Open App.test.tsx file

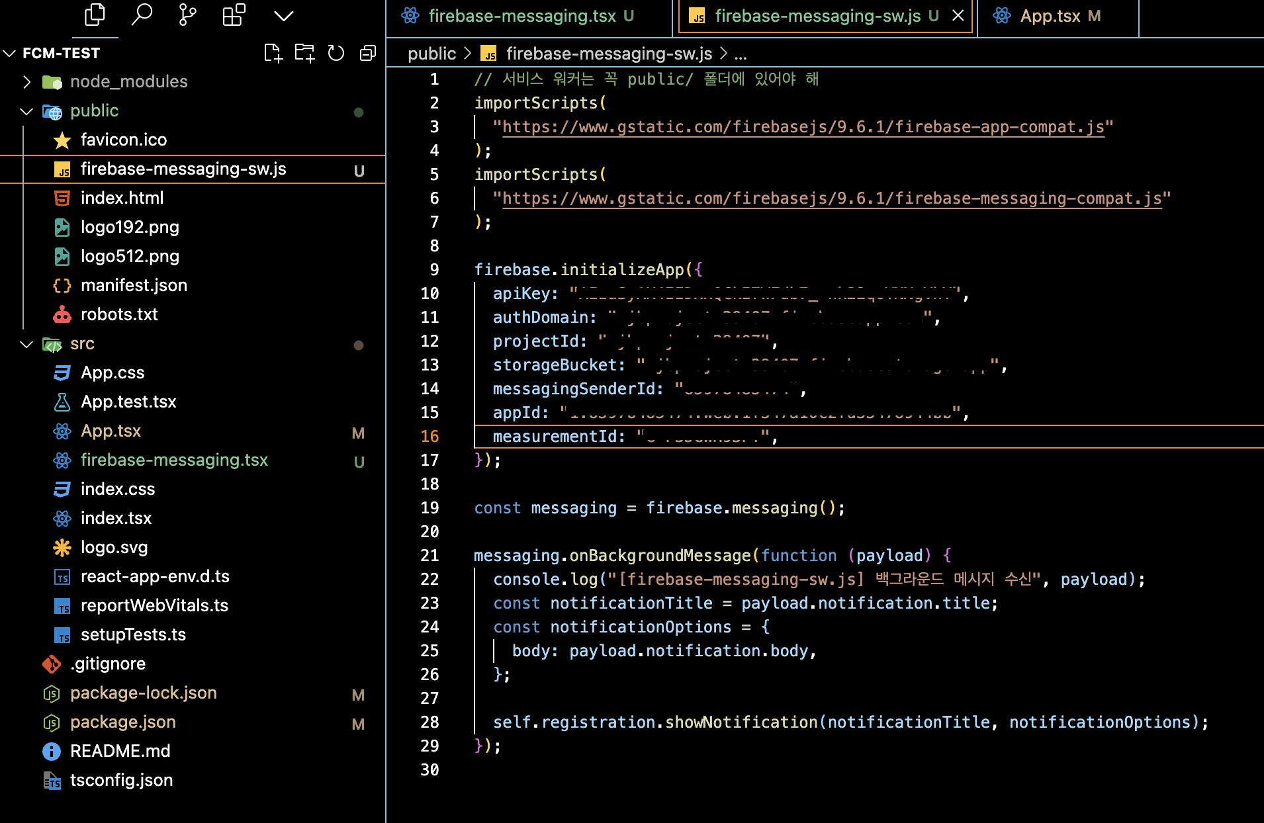pos(128,402)
